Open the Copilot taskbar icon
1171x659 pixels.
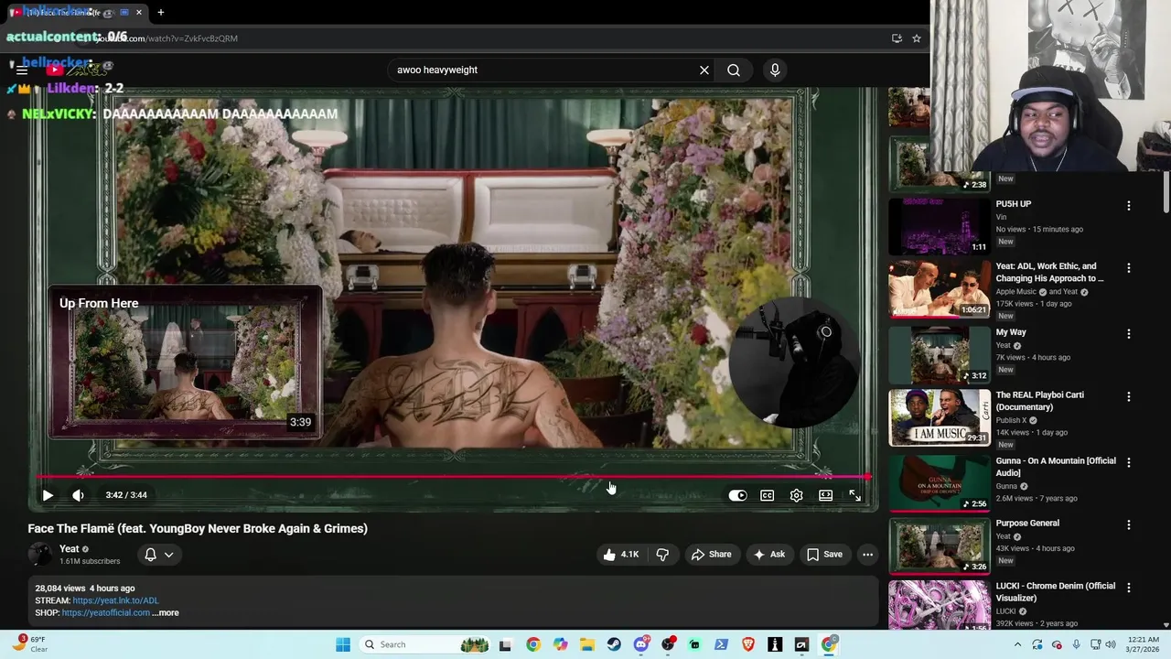[560, 644]
